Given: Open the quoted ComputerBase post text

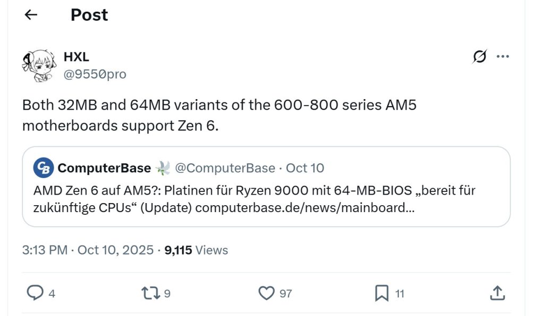Looking at the screenshot, I should tap(255, 199).
